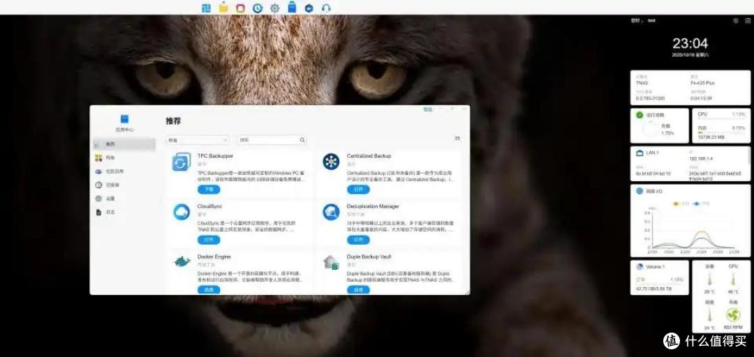This screenshot has width=754, height=357.
Task: Open the headset support dock icon
Action: click(326, 8)
